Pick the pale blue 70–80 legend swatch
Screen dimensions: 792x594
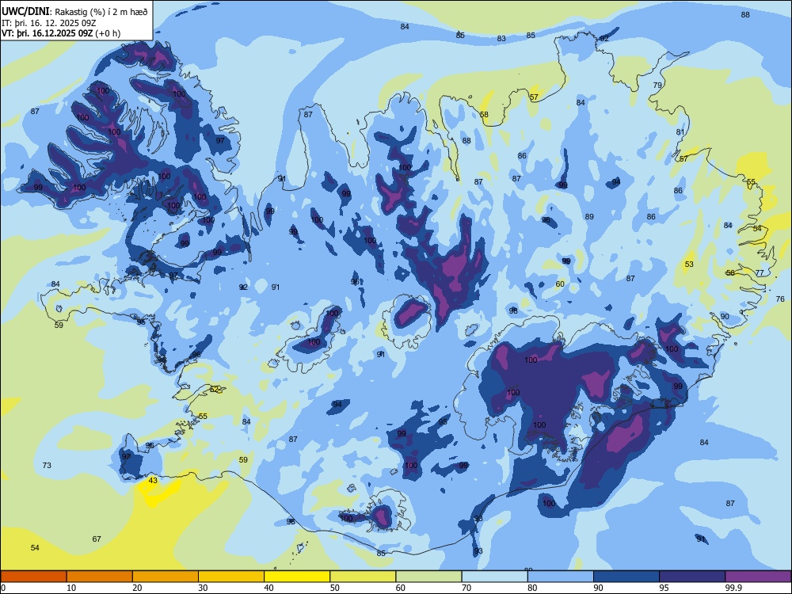pos(494,577)
